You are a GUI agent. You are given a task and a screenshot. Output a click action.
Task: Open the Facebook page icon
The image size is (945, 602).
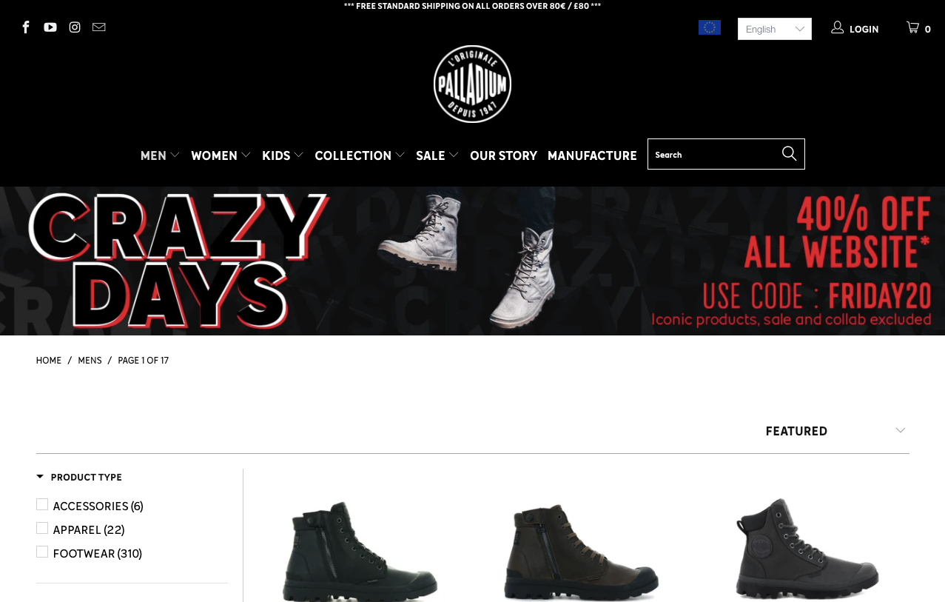(26, 27)
